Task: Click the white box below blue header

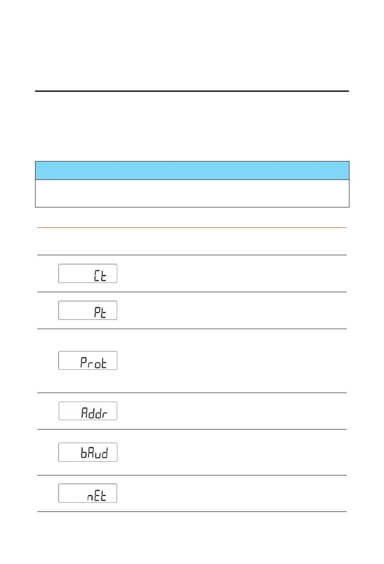Action: [x=192, y=194]
